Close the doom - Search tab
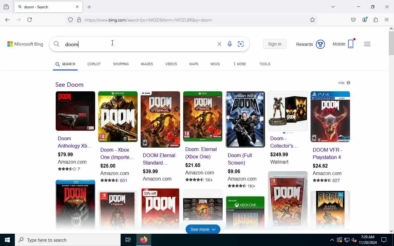The height and width of the screenshot is (246, 394). point(77,7)
